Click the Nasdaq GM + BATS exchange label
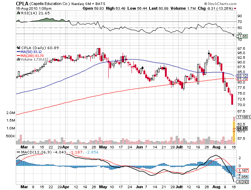This screenshot has width=251, height=190. pos(88,4)
